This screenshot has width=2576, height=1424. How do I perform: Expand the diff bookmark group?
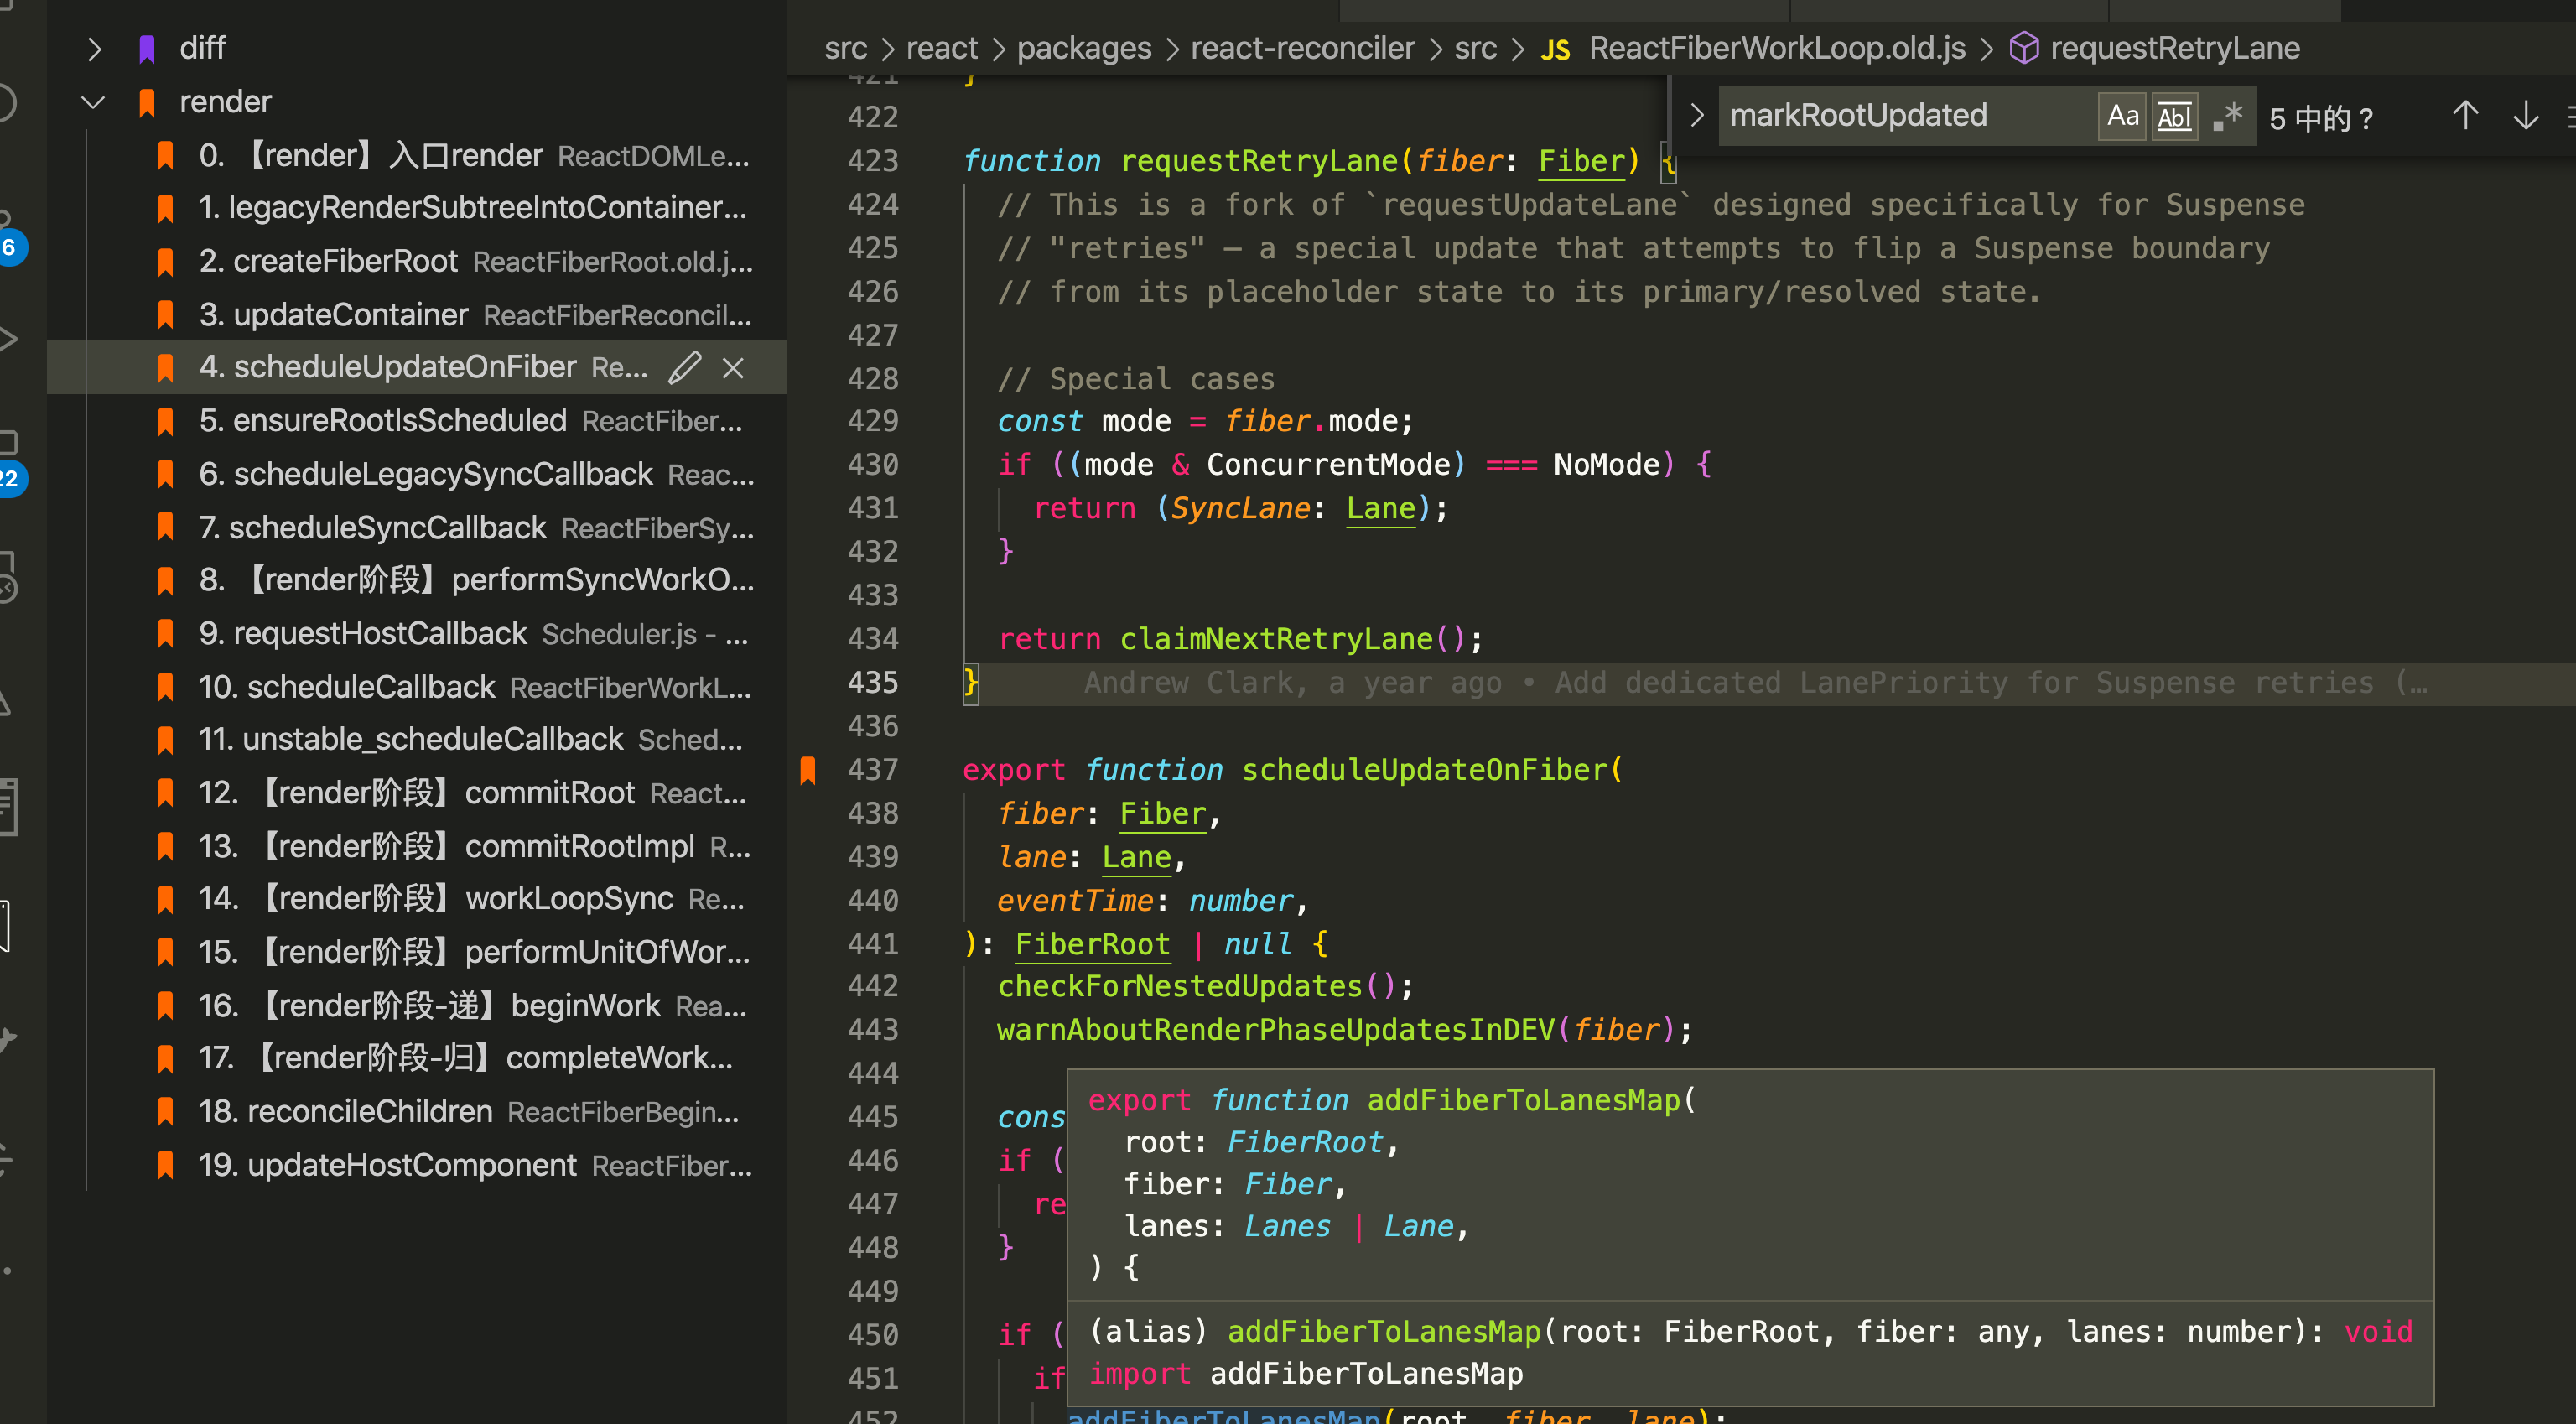(94, 48)
